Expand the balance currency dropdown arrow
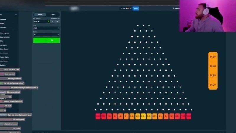The image size is (236, 133). pos(130,9)
